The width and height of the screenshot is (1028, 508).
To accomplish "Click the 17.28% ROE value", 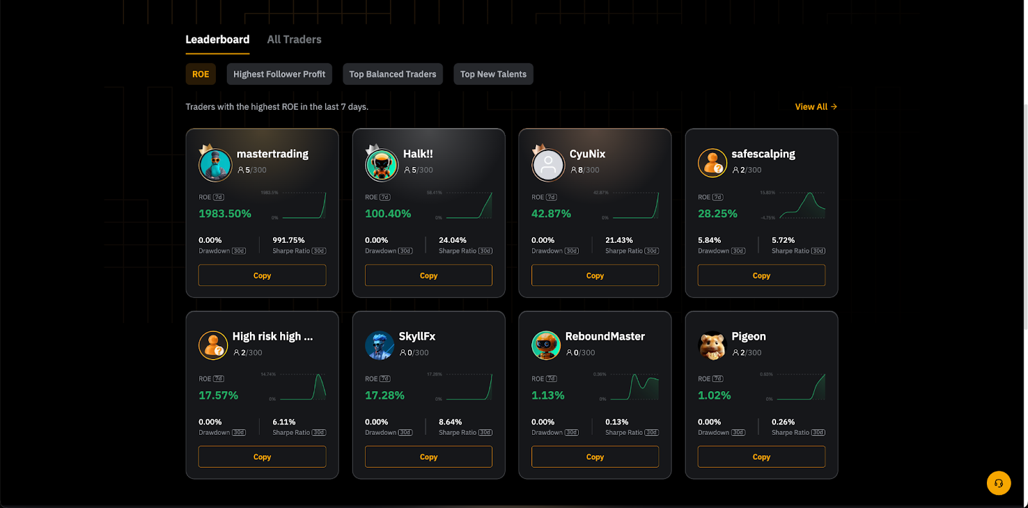I will tap(385, 396).
